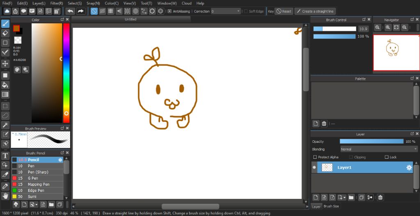Screen dimensions: 420x216
Task: Add new palette color icon
Action: click(x=316, y=124)
